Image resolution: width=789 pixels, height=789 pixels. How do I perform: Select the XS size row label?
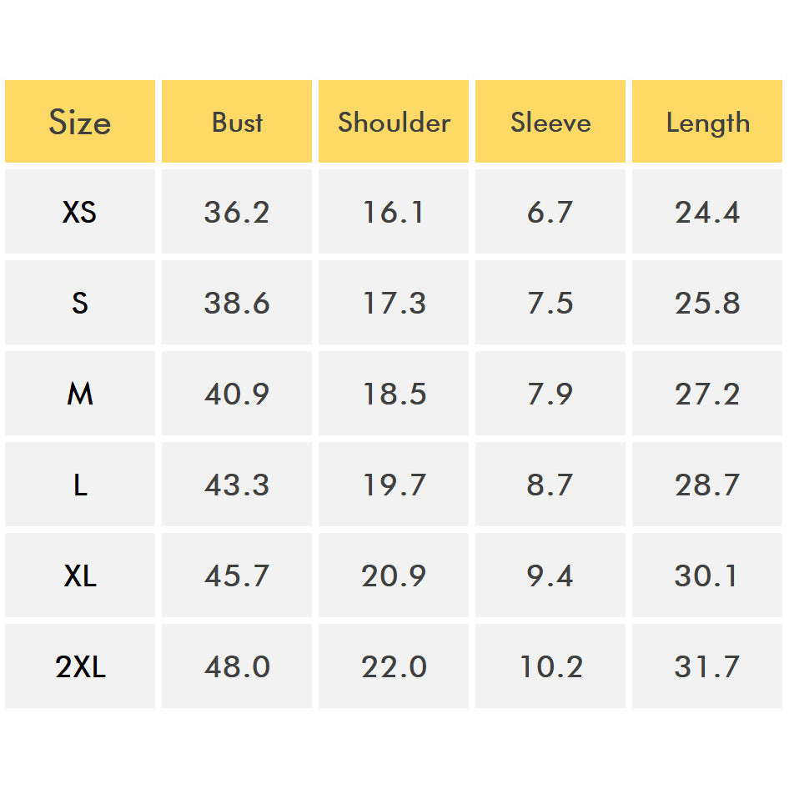click(80, 213)
